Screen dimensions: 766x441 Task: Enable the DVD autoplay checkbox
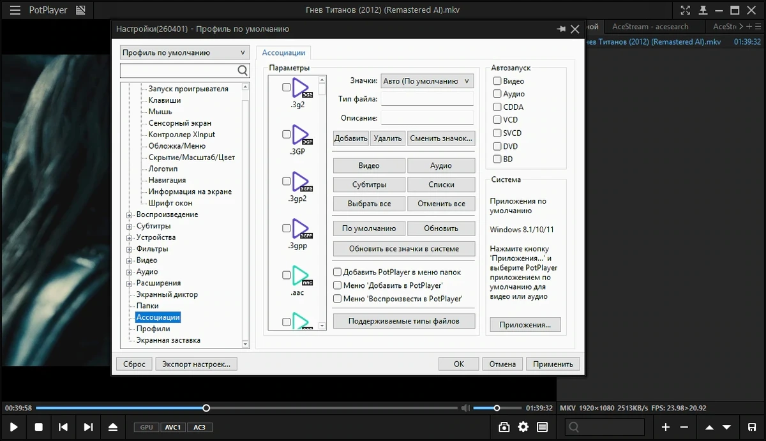pyautogui.click(x=497, y=146)
